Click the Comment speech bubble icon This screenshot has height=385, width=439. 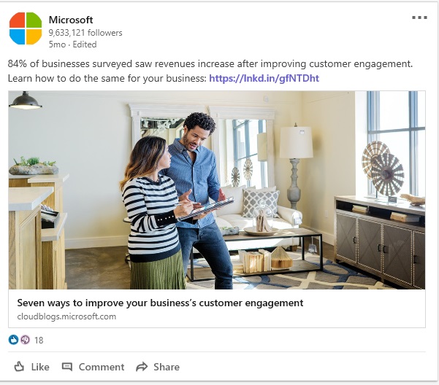pyautogui.click(x=67, y=367)
